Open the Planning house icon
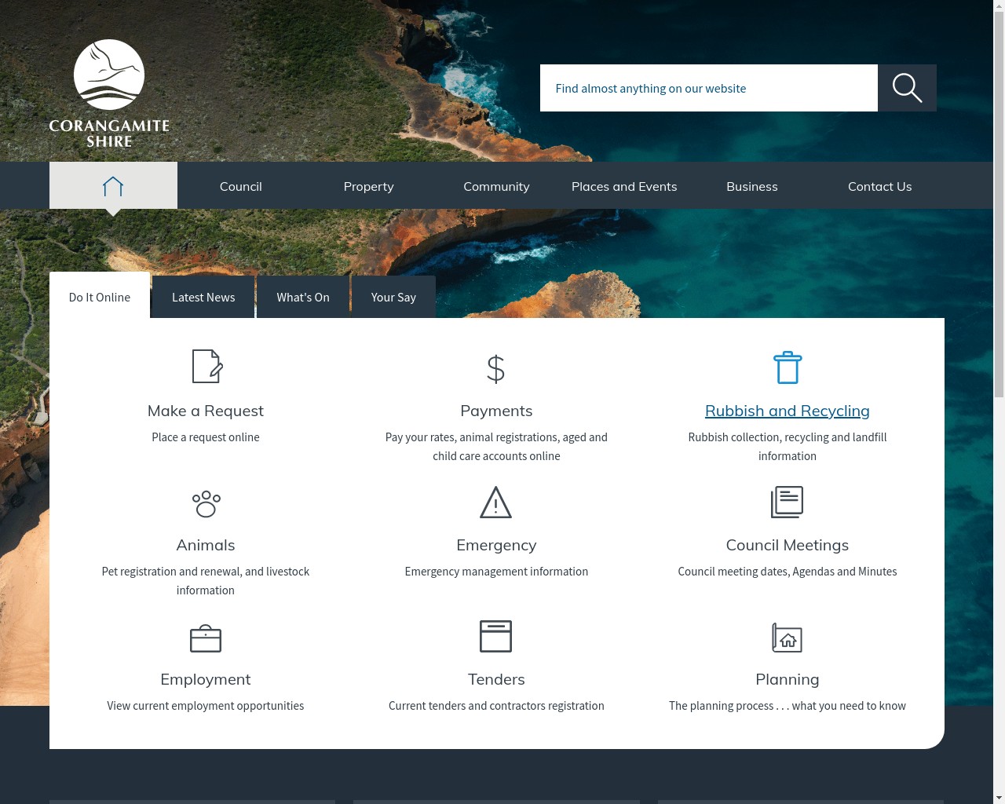Viewport: 1005px width, 804px height. tap(788, 638)
